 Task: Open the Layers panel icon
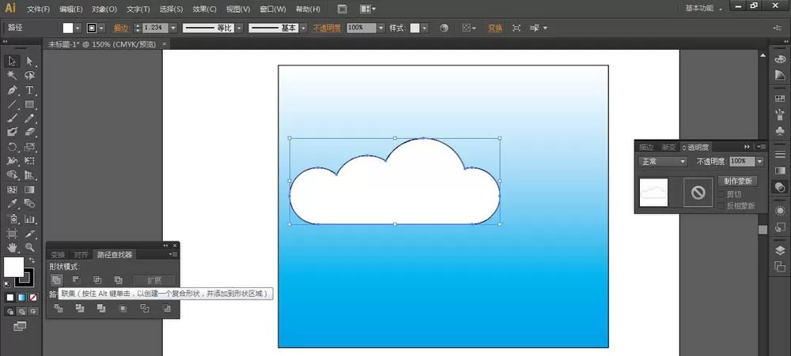click(780, 251)
